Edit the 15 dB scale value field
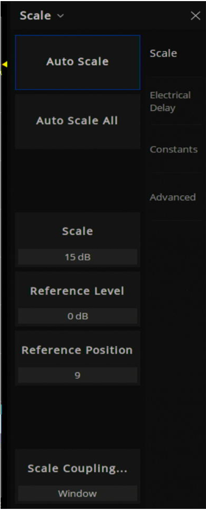The image size is (206, 510). point(77,257)
